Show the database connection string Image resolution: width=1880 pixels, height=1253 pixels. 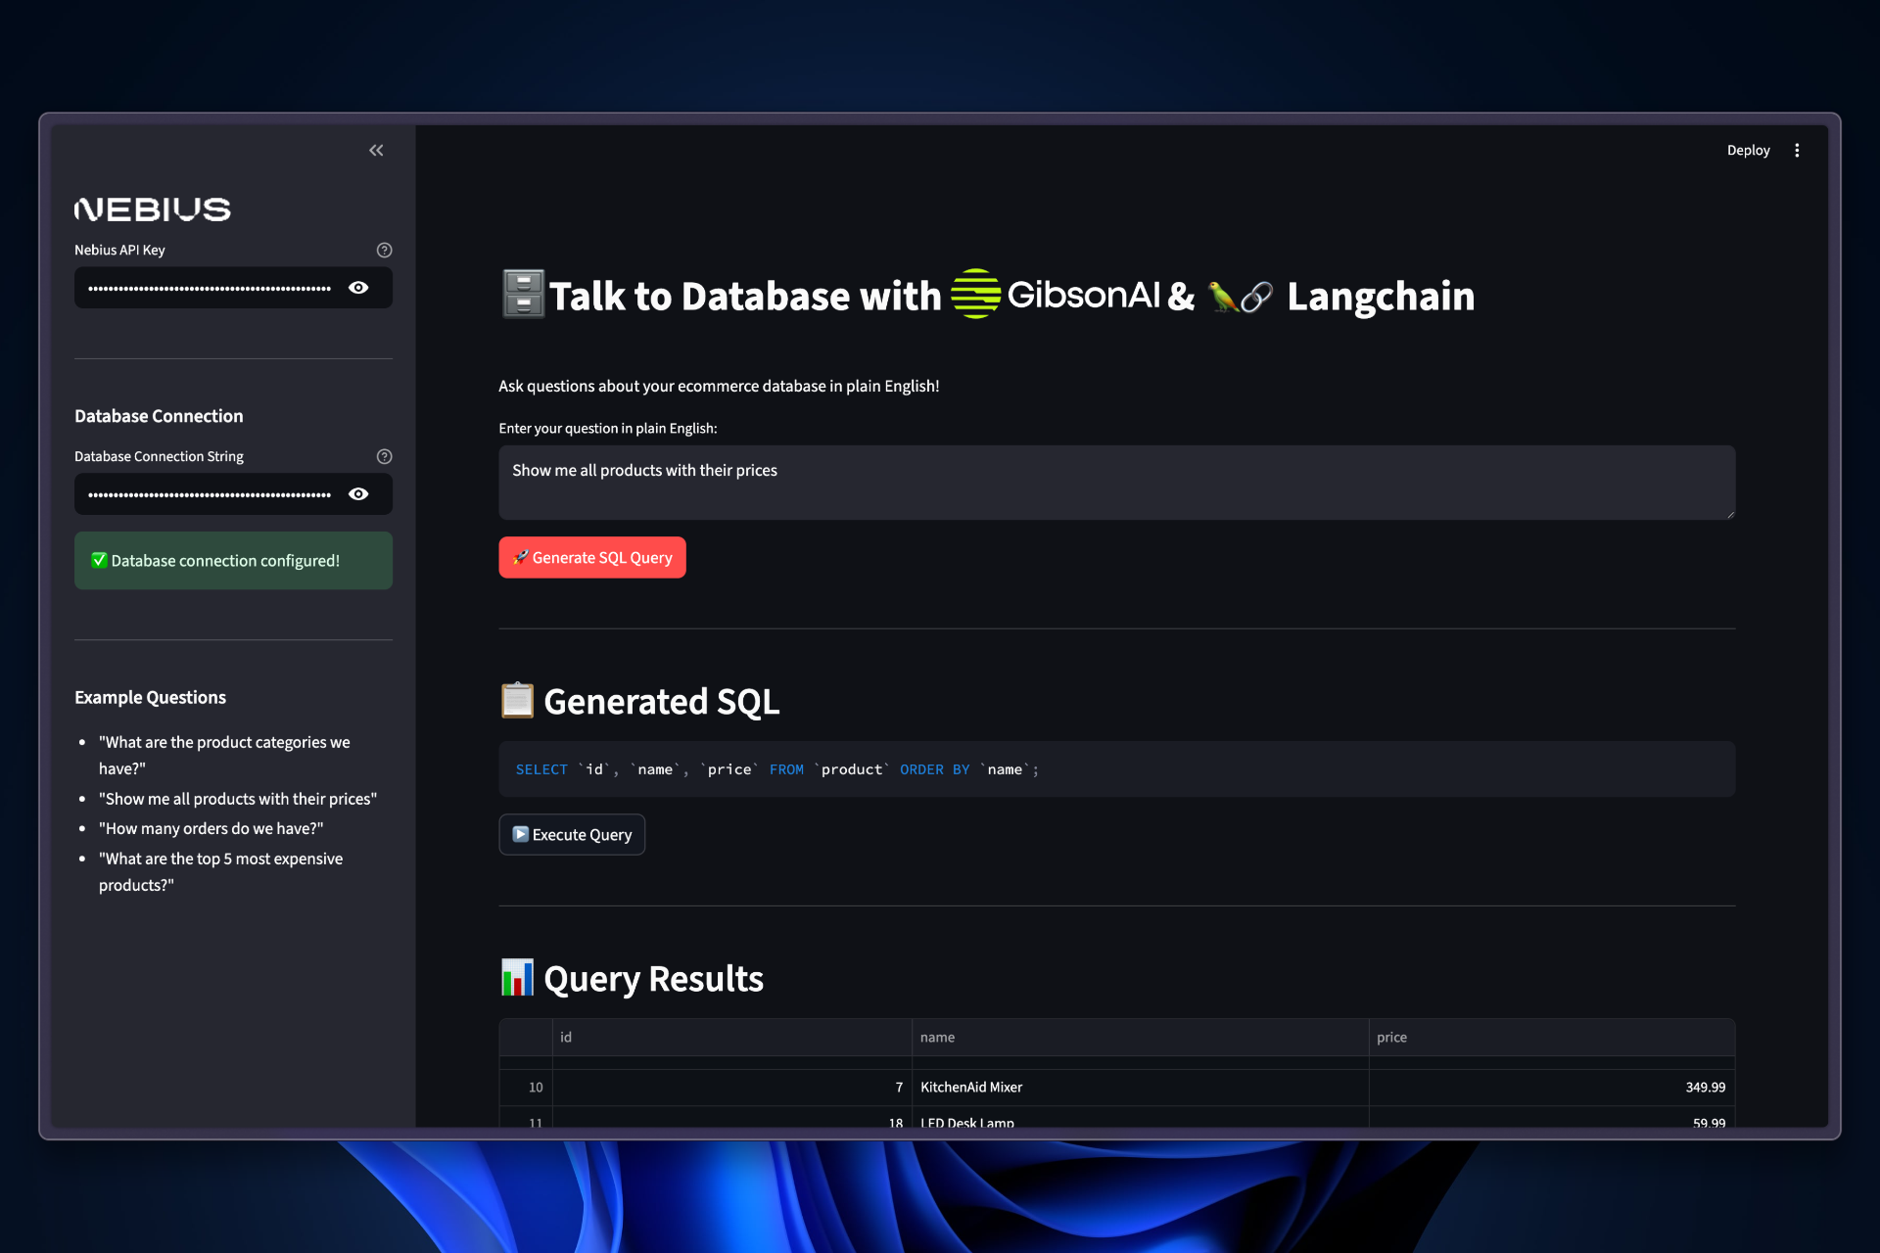click(358, 494)
